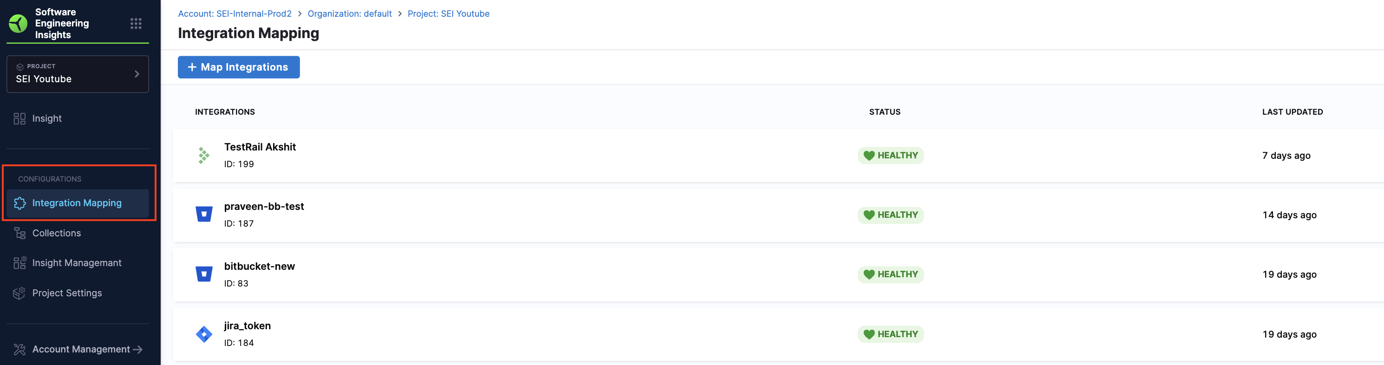This screenshot has height=365, width=1384.
Task: Select Integration Mapping menu item
Action: (77, 203)
